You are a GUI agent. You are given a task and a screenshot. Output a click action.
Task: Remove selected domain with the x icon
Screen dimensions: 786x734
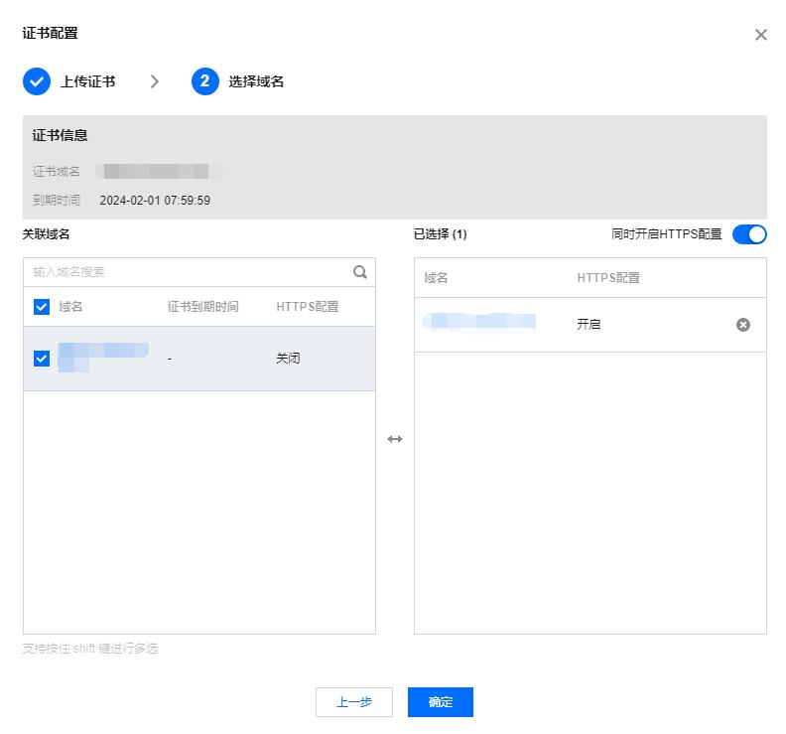pyautogui.click(x=743, y=325)
